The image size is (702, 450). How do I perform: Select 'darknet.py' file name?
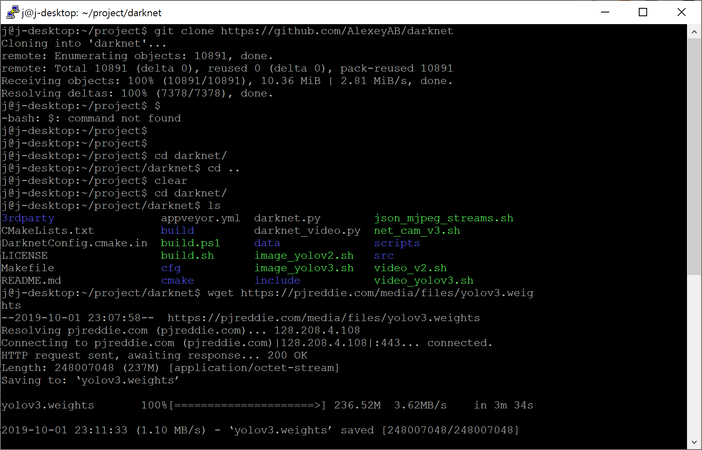click(287, 218)
